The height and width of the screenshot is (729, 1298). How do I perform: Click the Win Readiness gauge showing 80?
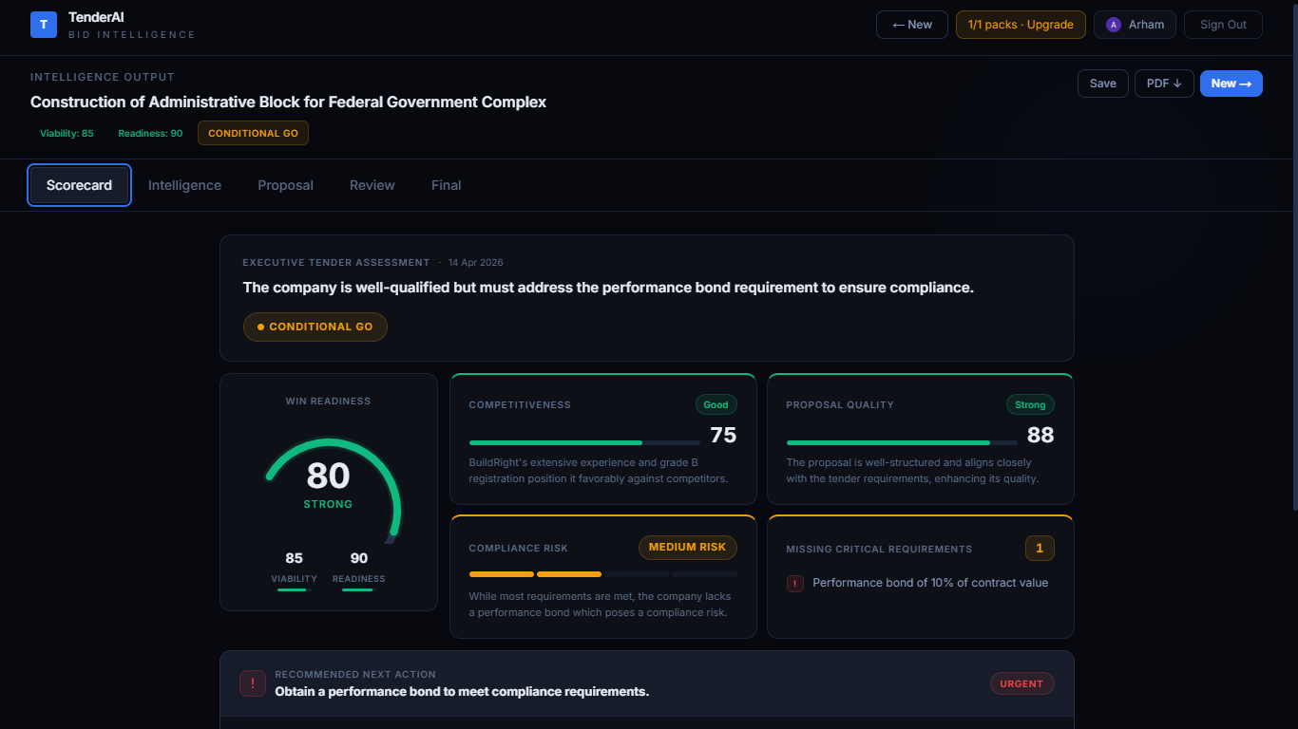[329, 489]
